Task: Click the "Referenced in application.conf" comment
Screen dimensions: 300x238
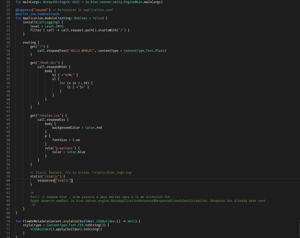Action: [x=83, y=10]
